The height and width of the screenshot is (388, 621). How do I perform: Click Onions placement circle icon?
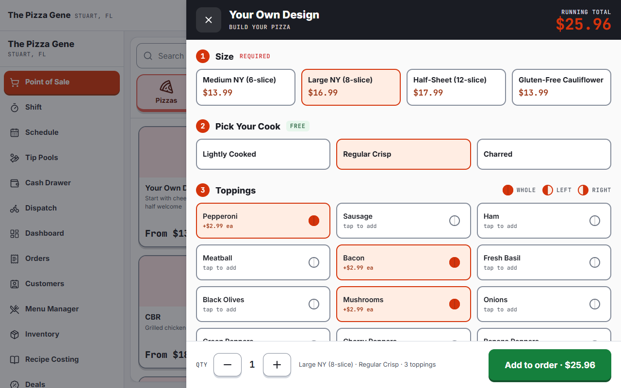click(595, 304)
